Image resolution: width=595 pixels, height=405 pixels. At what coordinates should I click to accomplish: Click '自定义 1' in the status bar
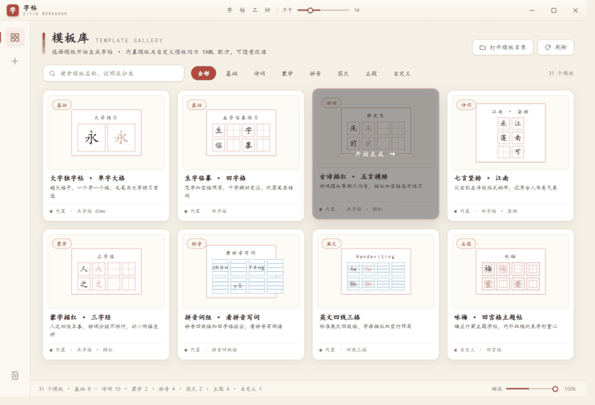251,389
